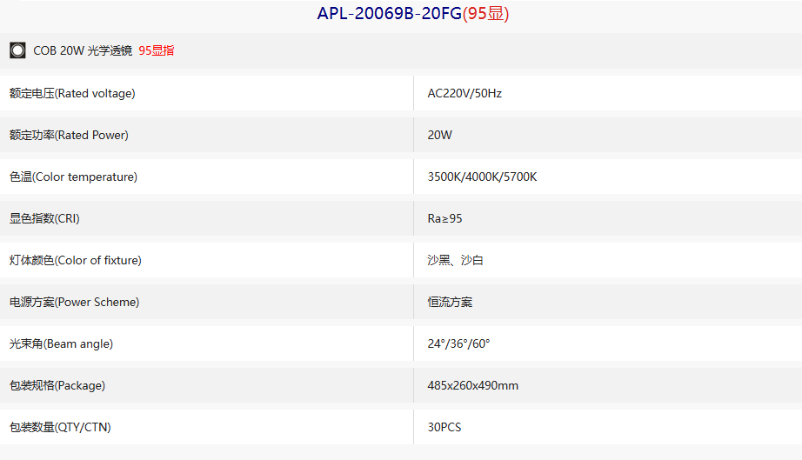Click the 'Ra≥95' value
Screen dimensions: 802x460
tap(445, 219)
